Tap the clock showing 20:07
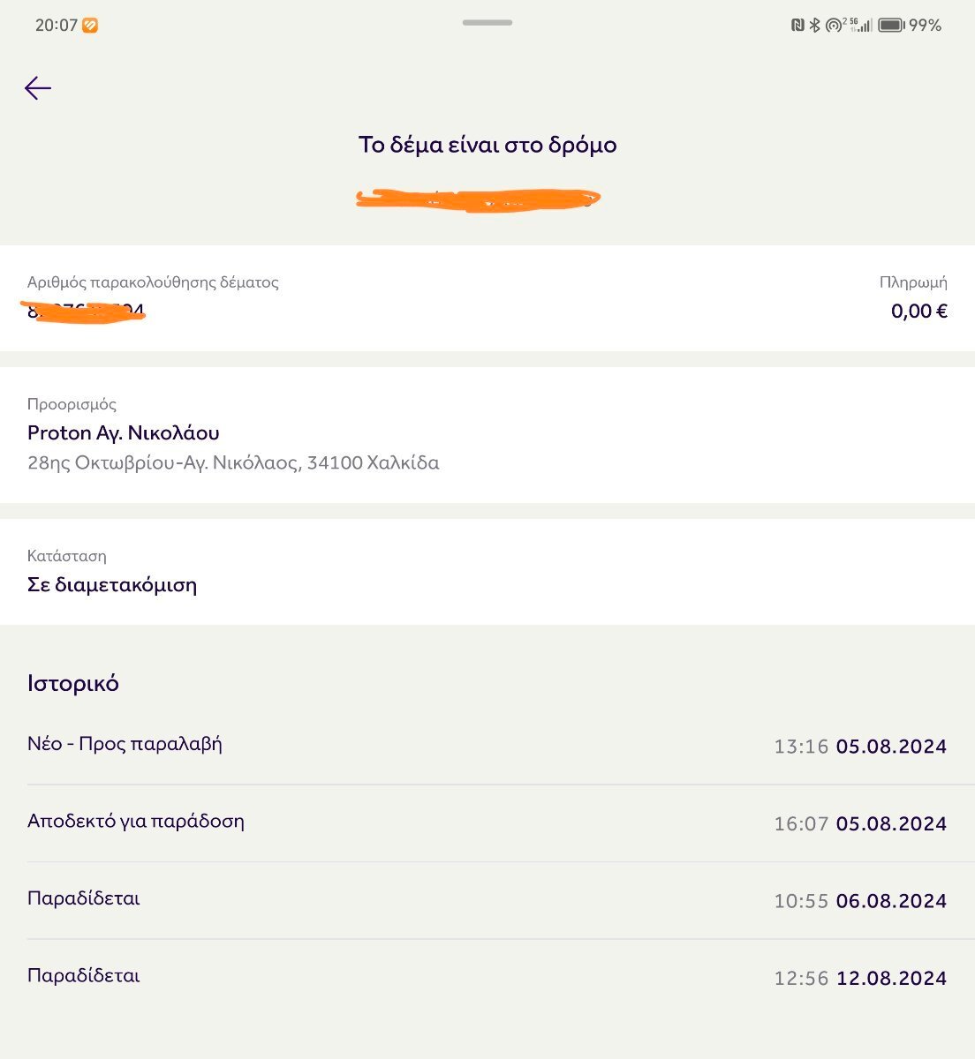Screen dimensions: 975x1059 57,26
